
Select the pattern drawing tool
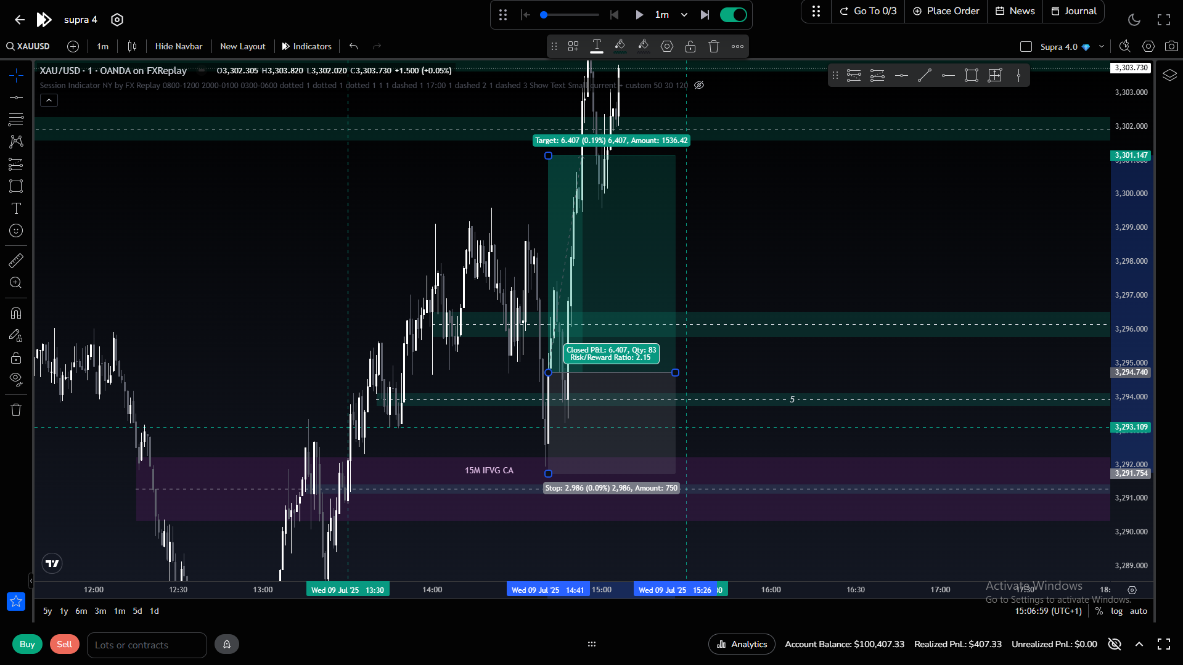point(16,141)
